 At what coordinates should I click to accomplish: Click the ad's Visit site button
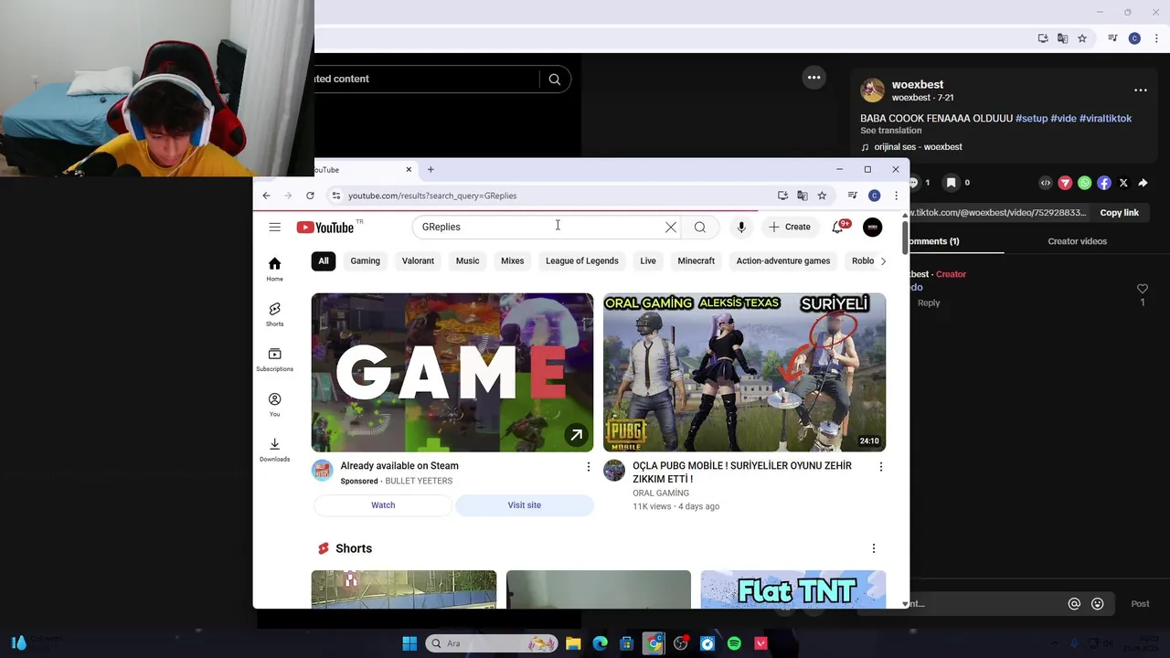(x=525, y=505)
